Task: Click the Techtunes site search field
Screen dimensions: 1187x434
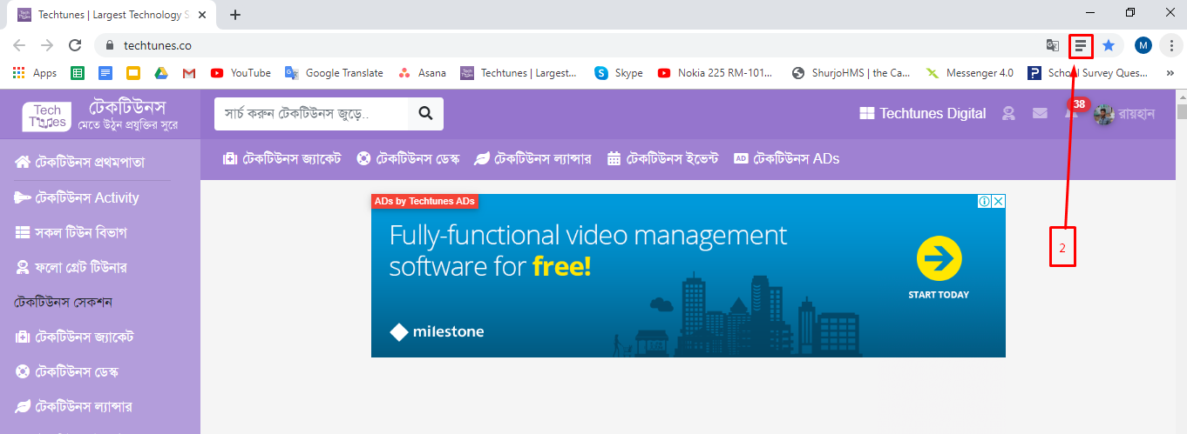Action: (311, 113)
